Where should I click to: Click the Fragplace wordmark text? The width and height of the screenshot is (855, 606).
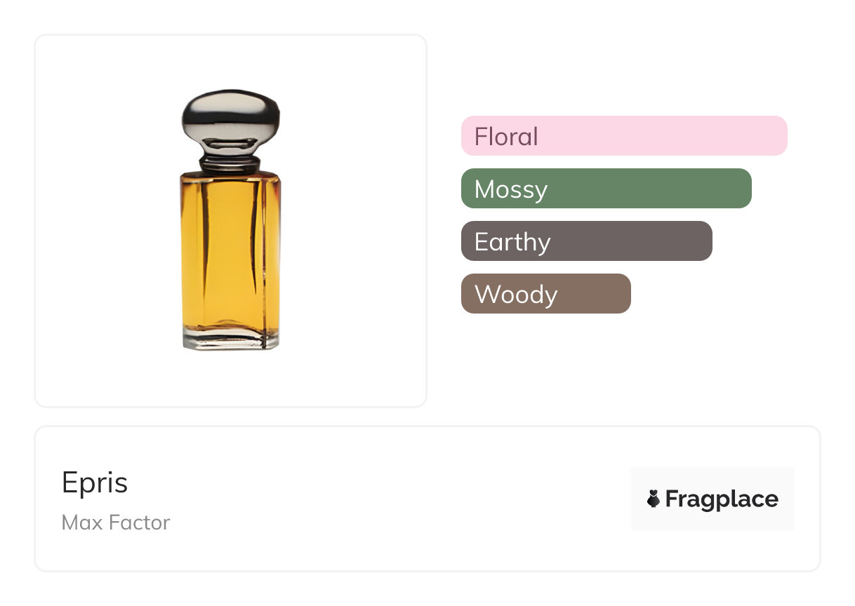pyautogui.click(x=721, y=499)
